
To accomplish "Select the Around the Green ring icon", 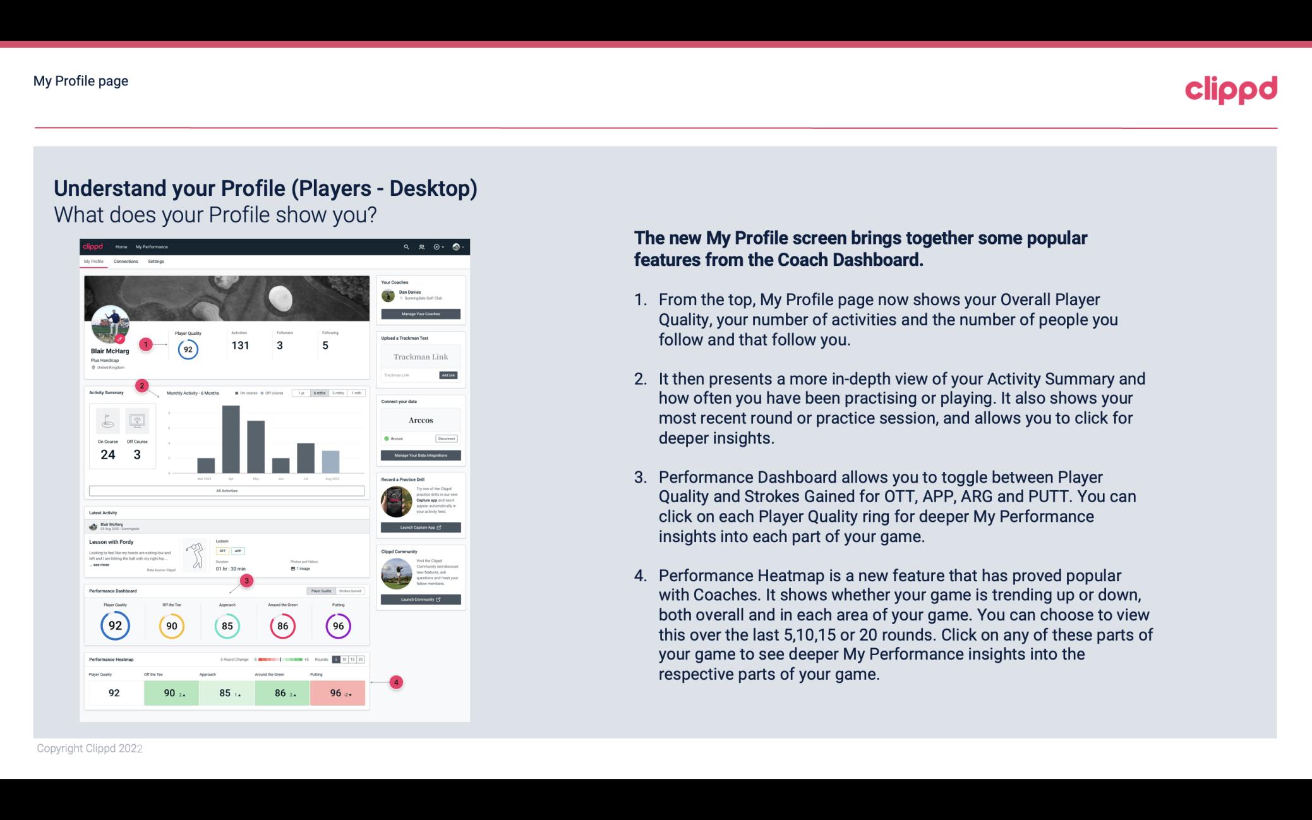I will 282,624.
